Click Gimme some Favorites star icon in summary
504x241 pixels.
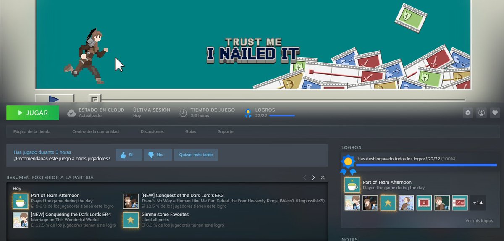(x=131, y=220)
